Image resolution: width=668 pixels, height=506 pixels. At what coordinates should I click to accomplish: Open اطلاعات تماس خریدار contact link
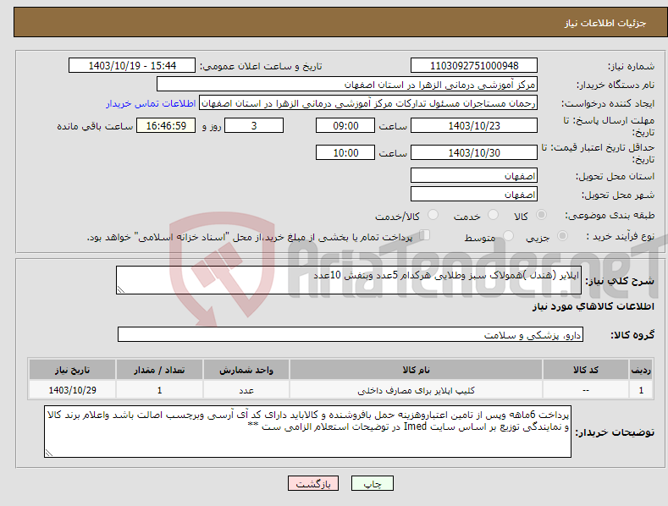click(151, 103)
